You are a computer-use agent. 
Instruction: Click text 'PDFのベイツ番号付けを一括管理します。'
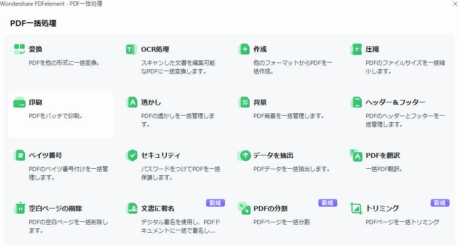[x=68, y=173]
